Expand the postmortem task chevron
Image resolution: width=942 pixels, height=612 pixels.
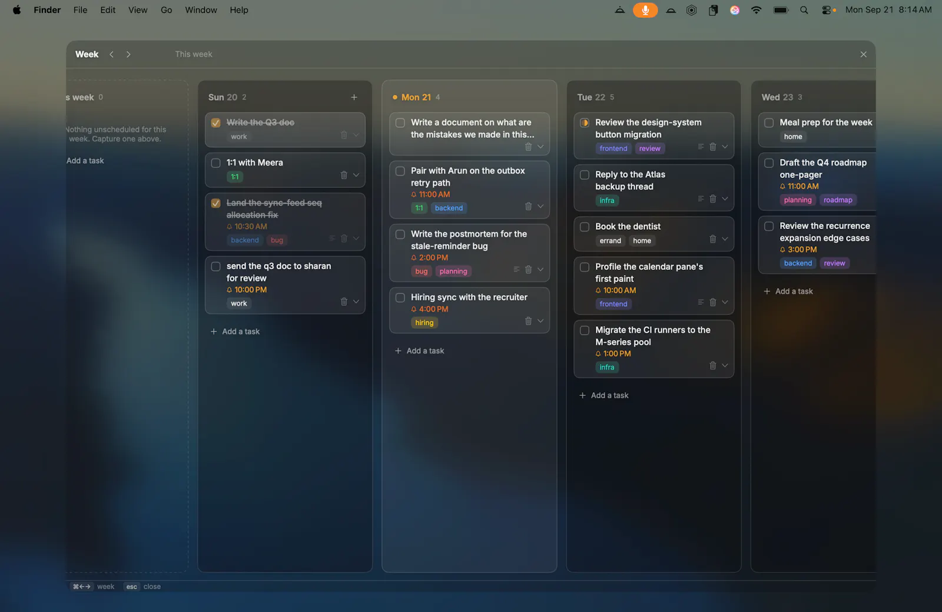click(540, 269)
